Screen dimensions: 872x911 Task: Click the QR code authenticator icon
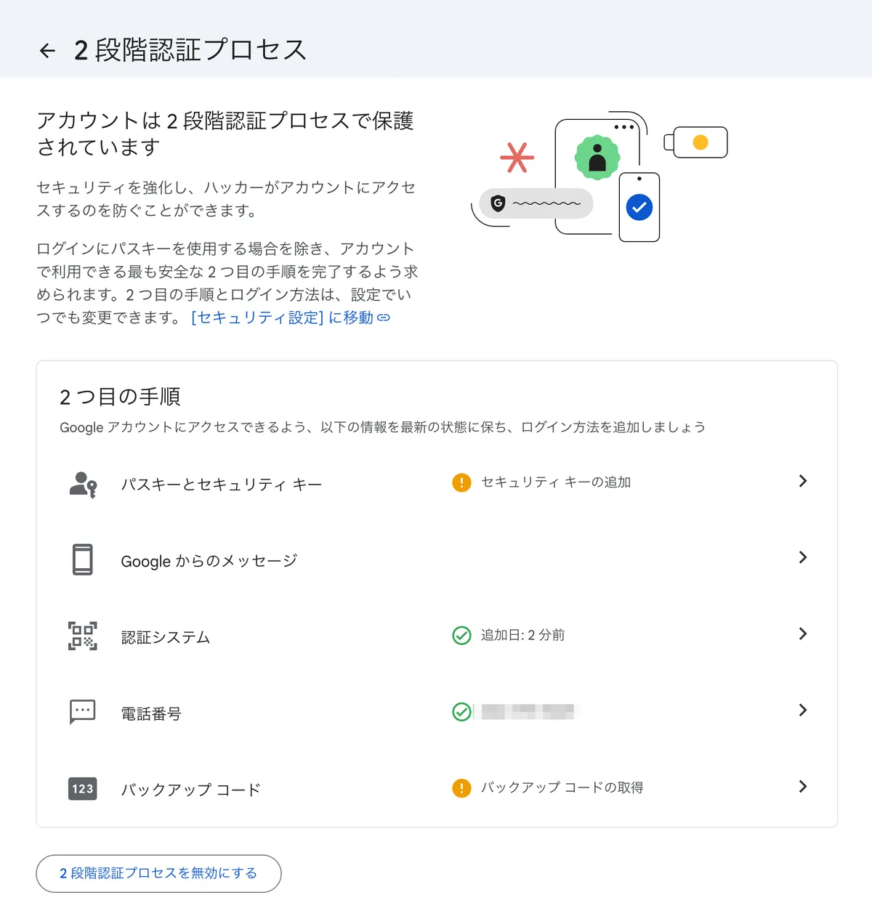pos(83,636)
